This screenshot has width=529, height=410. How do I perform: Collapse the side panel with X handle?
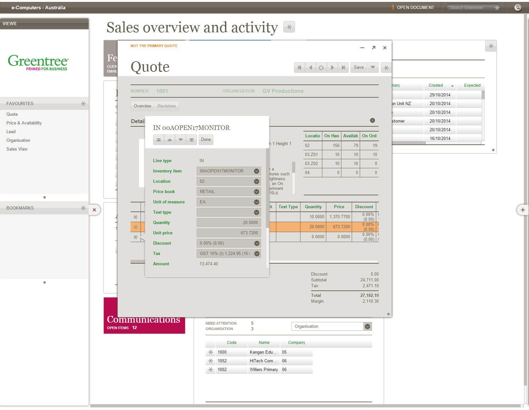click(x=94, y=210)
